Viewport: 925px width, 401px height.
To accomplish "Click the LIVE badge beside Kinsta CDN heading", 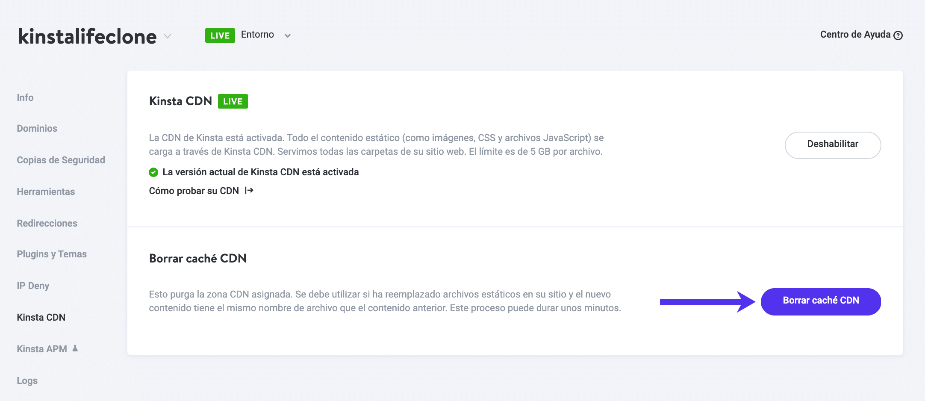I will click(x=233, y=101).
